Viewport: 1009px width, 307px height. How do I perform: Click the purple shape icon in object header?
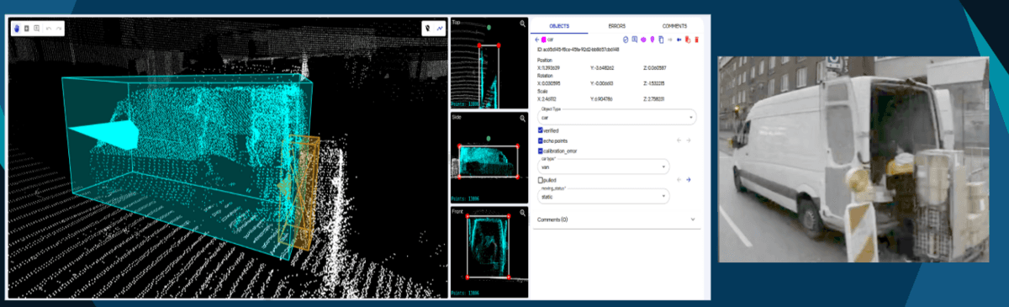(x=643, y=40)
